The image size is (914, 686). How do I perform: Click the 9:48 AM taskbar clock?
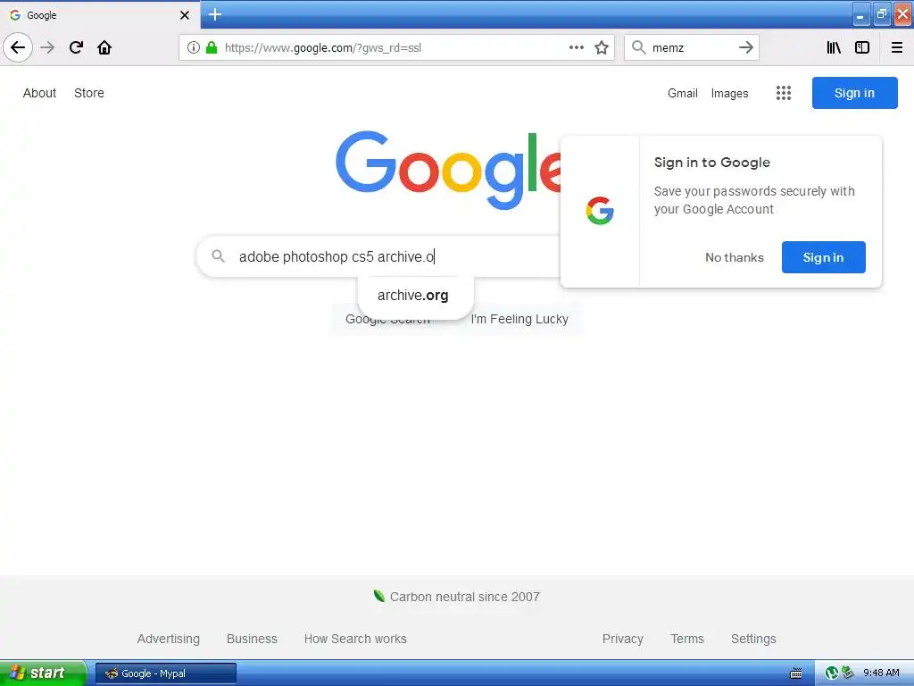(881, 673)
